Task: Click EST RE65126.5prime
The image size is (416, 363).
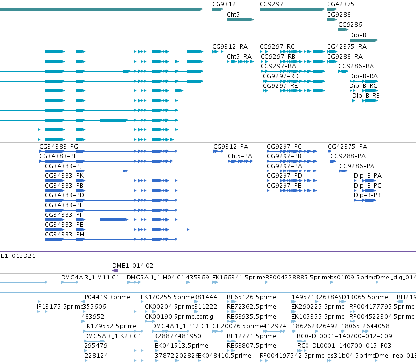Action: click(x=251, y=297)
